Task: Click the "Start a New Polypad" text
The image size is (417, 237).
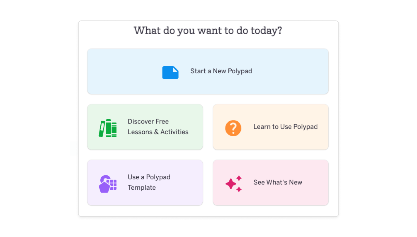Action: pyautogui.click(x=221, y=71)
